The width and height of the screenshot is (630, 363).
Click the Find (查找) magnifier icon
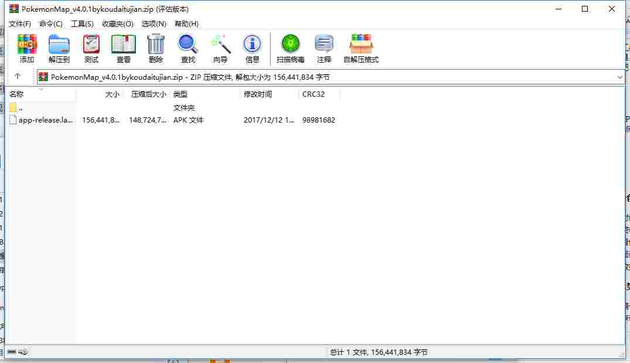click(x=188, y=49)
